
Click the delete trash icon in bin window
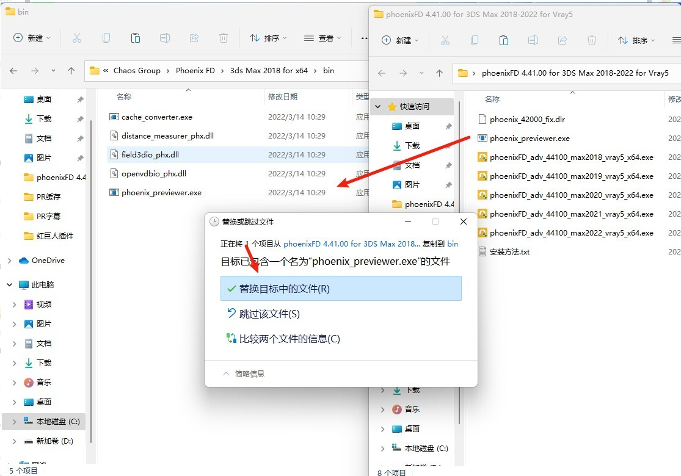pos(224,38)
